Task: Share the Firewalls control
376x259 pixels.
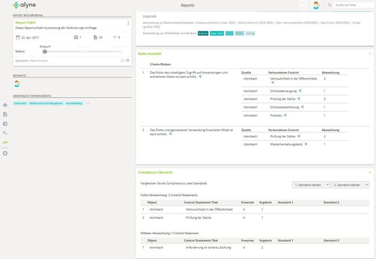Action: tap(285, 115)
